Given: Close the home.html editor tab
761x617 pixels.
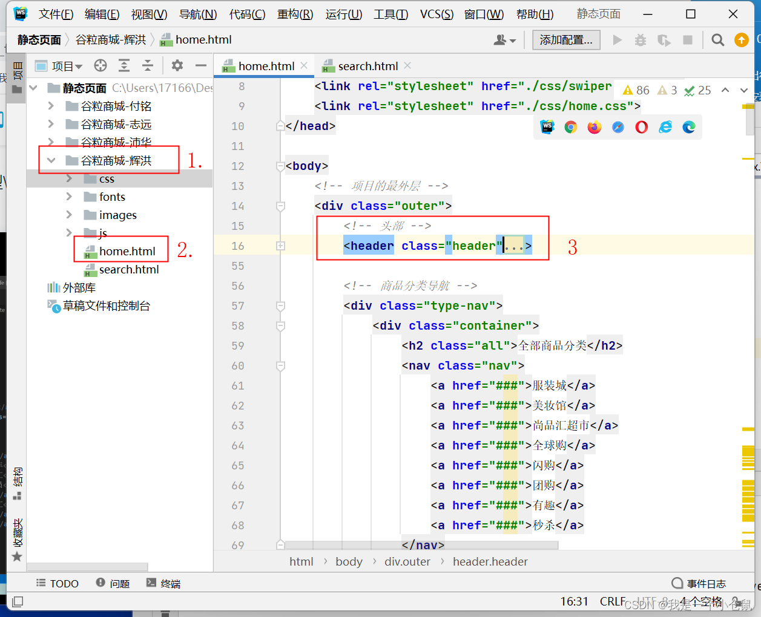Looking at the screenshot, I should click(304, 65).
